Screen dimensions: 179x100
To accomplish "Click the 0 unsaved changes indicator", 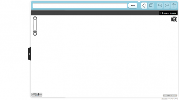I will click(168, 13).
